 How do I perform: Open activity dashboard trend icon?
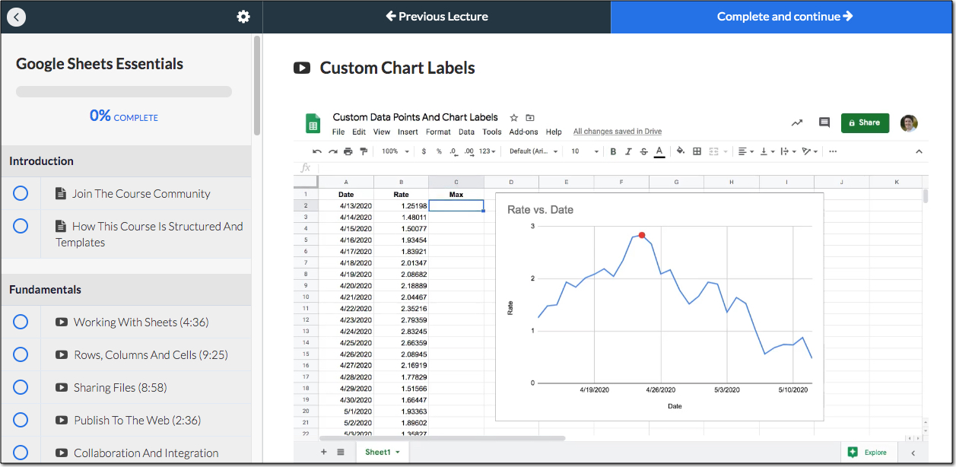pos(797,122)
